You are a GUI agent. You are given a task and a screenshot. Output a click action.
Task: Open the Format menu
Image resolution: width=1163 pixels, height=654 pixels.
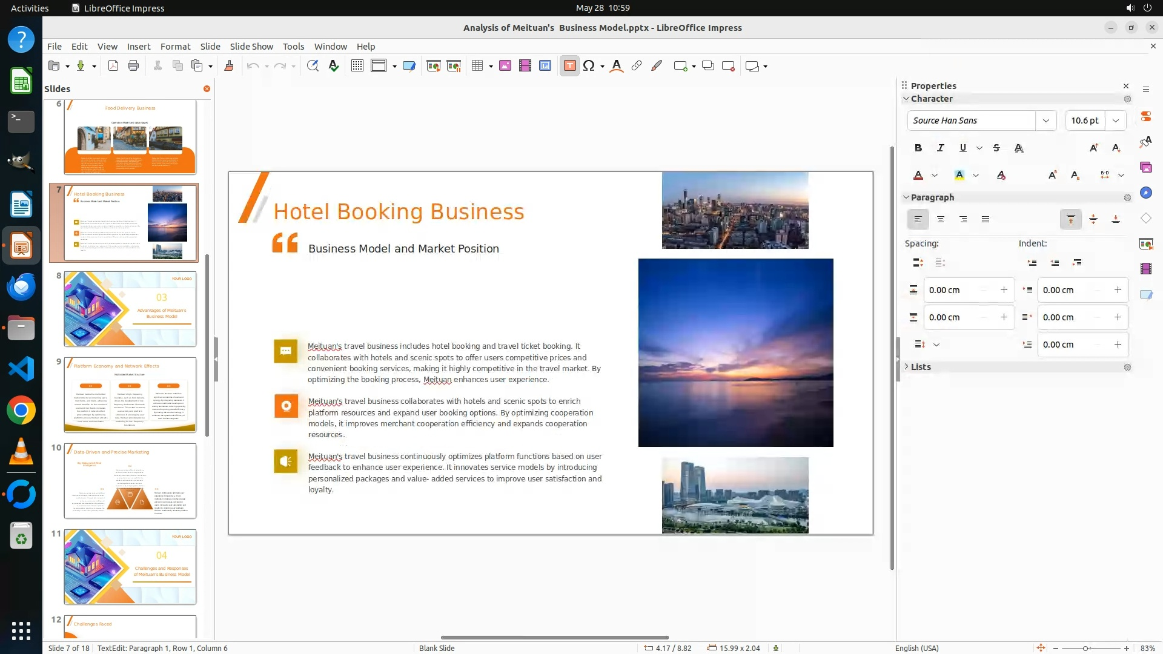click(x=175, y=47)
